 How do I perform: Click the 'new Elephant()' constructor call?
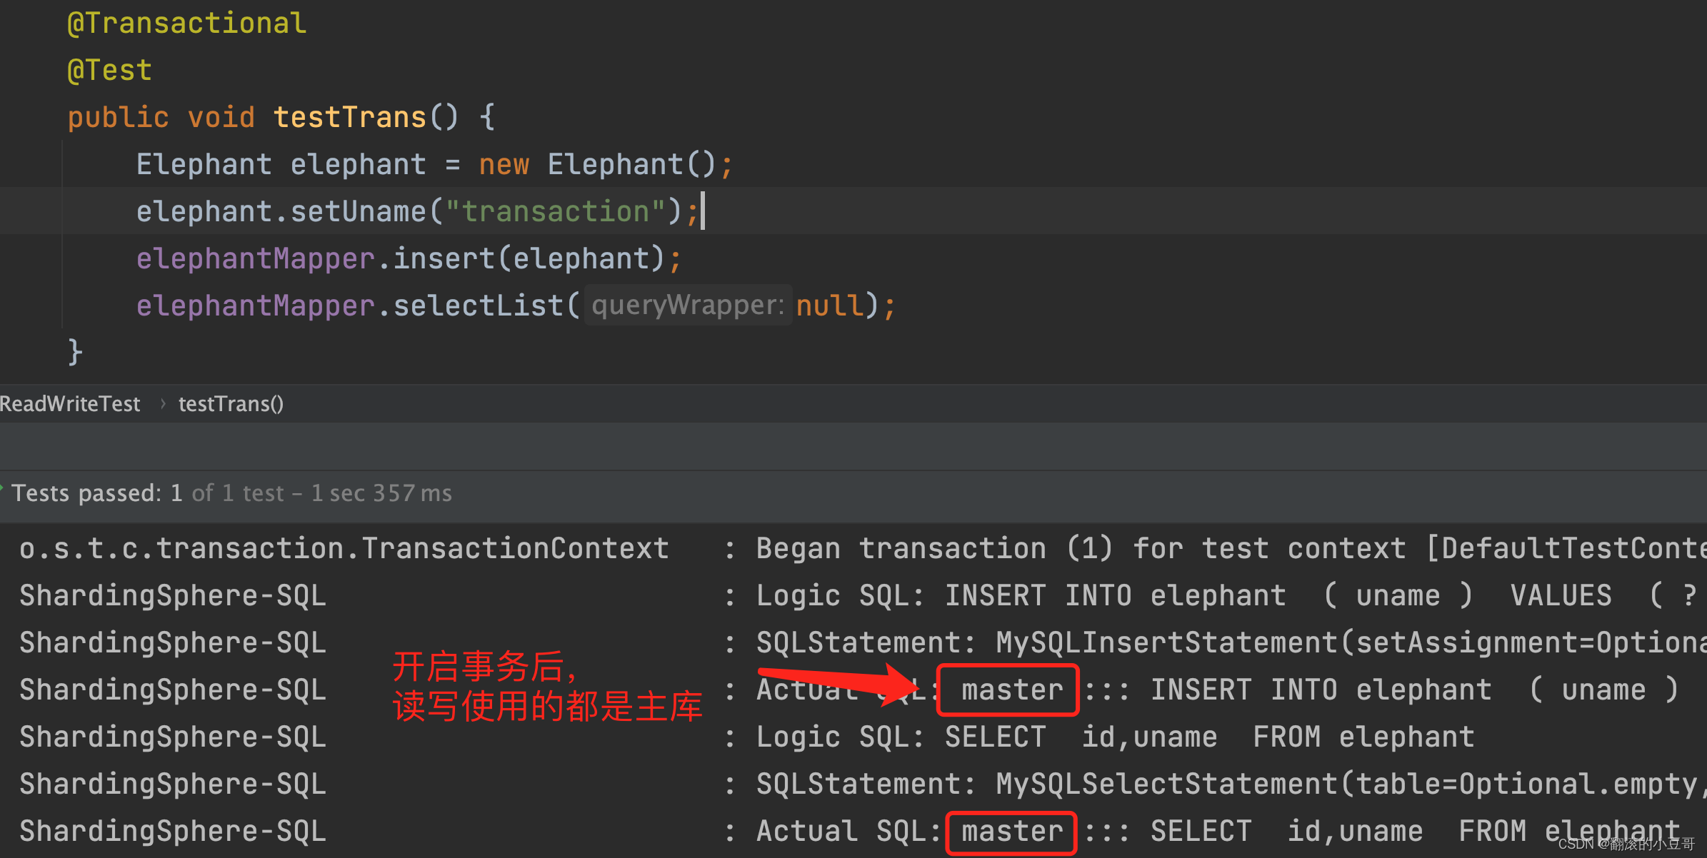coord(597,165)
